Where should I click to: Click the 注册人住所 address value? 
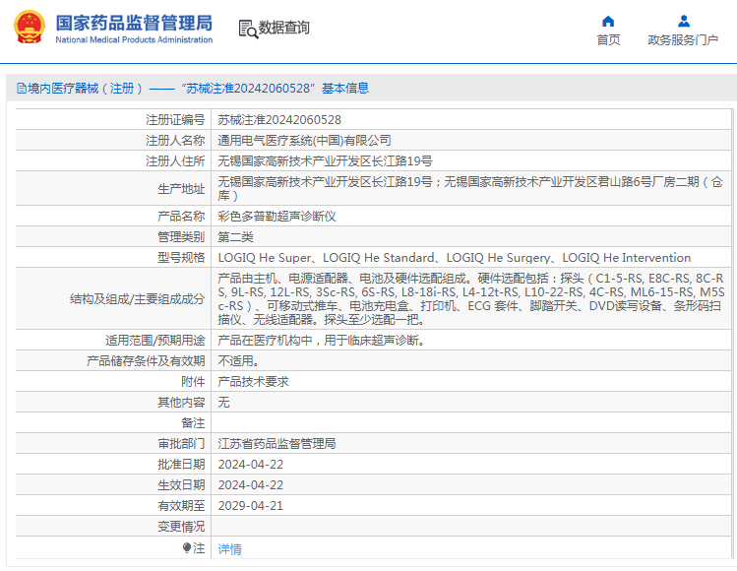pyautogui.click(x=325, y=161)
